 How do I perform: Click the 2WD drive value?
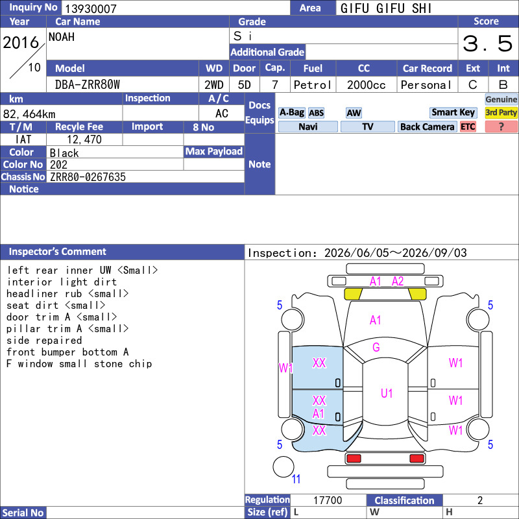coord(214,85)
